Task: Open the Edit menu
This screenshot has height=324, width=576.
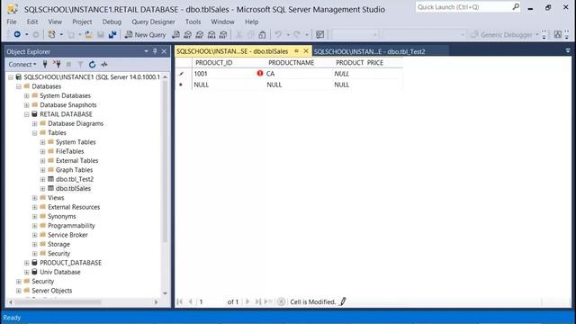Action: tap(32, 22)
